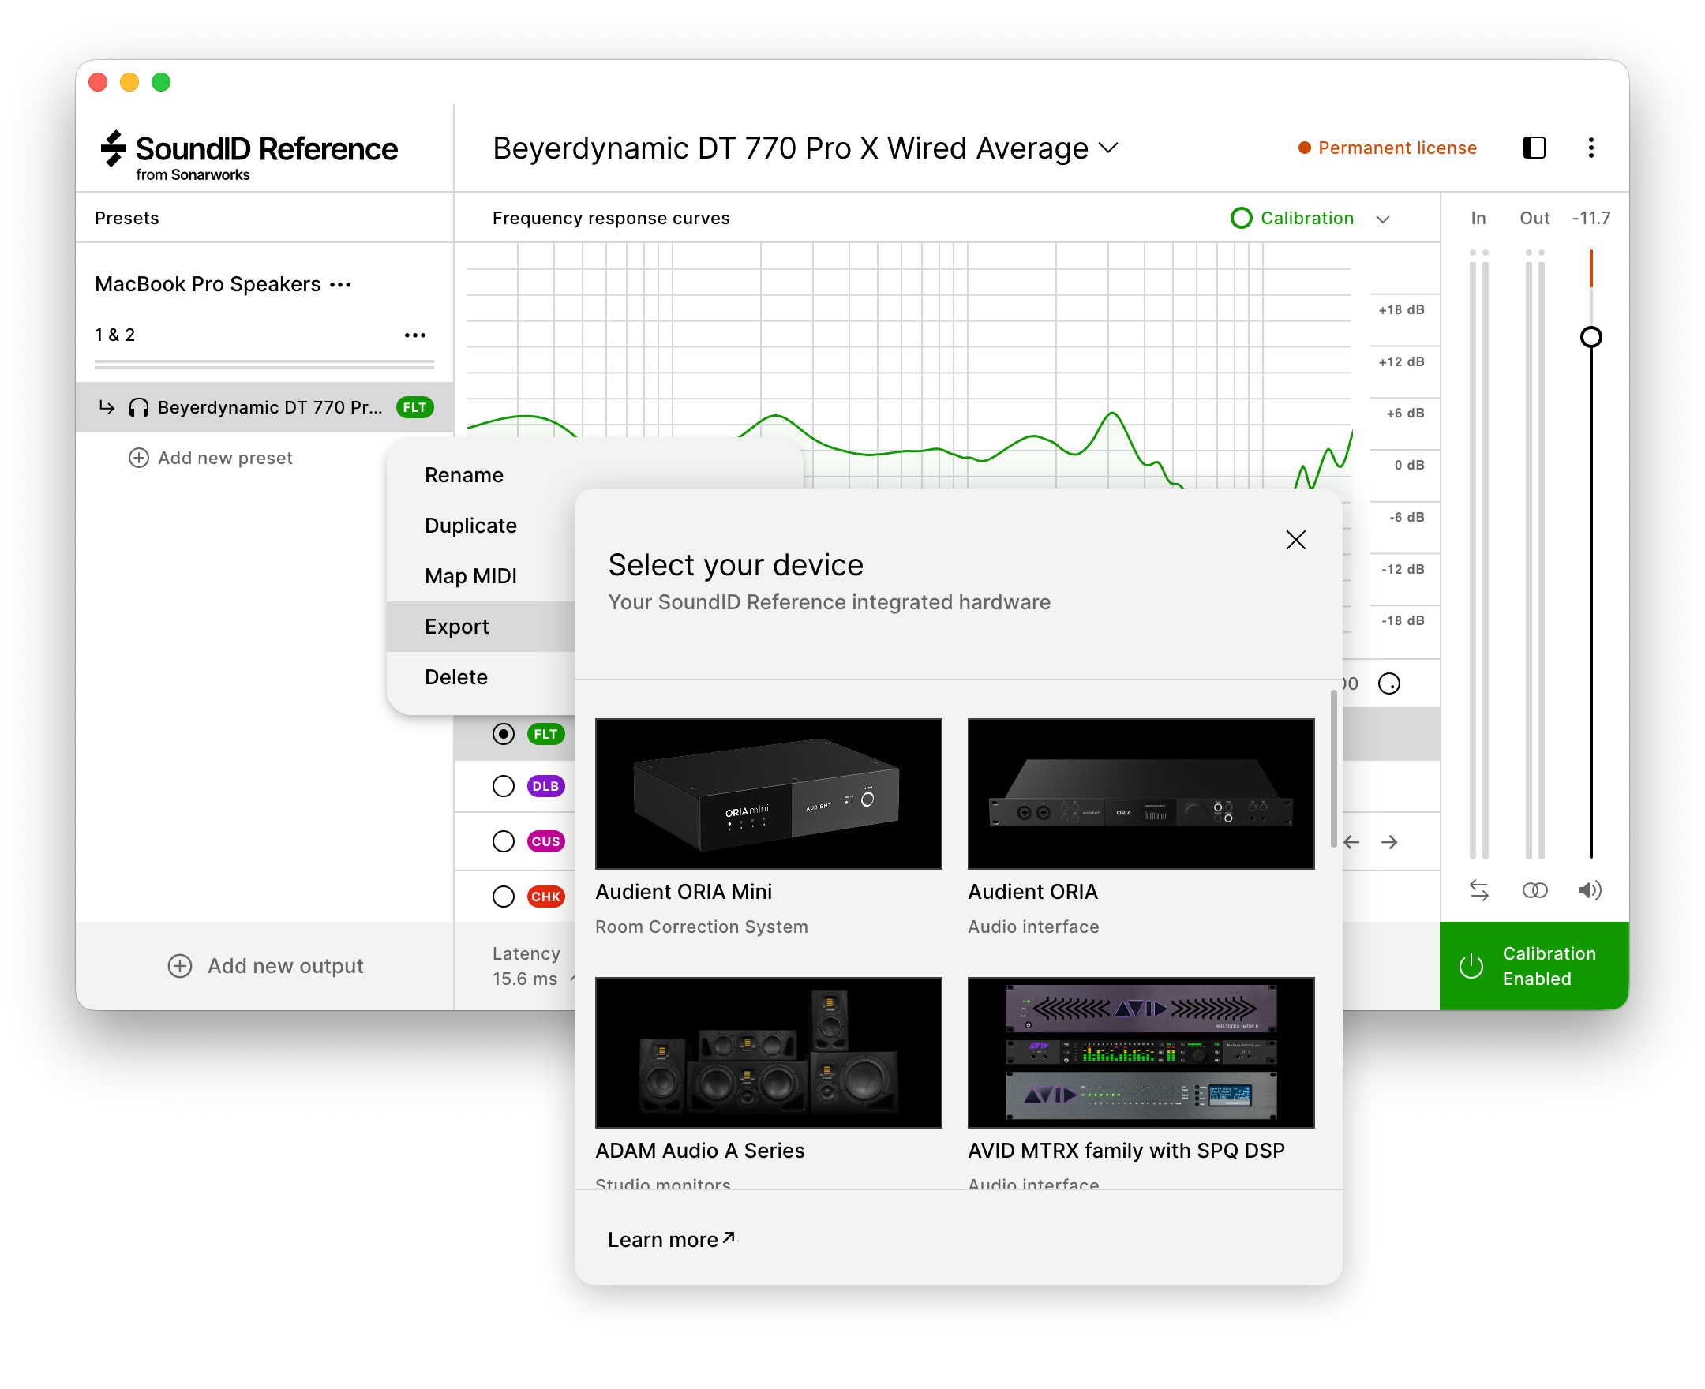Choose Duplicate from the context menu
The width and height of the screenshot is (1705, 1389).
click(x=470, y=526)
